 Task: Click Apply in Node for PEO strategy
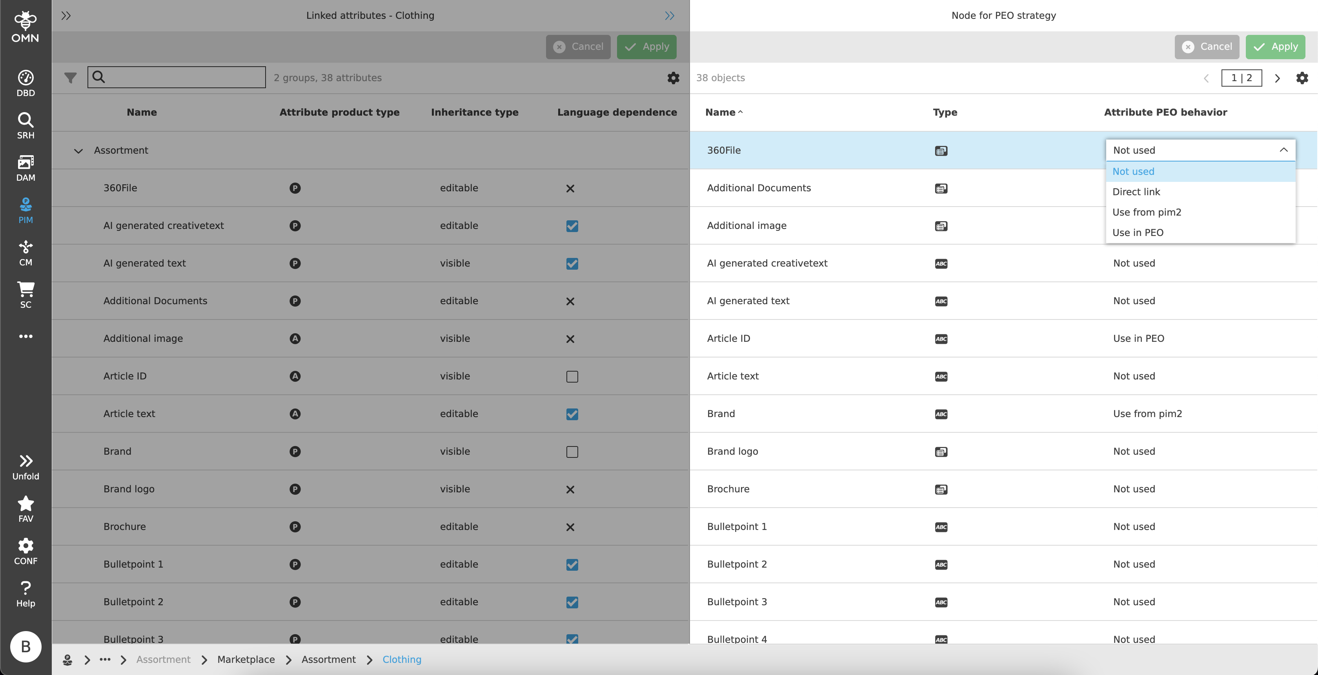pos(1275,47)
